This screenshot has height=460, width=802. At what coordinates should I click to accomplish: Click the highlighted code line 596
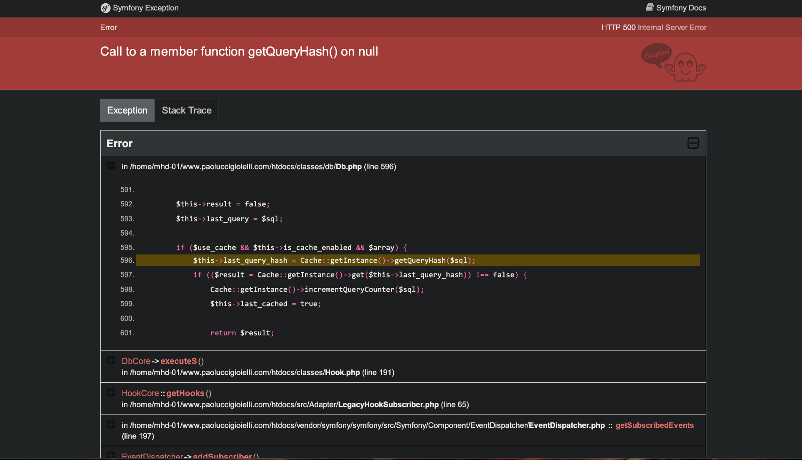click(x=418, y=260)
